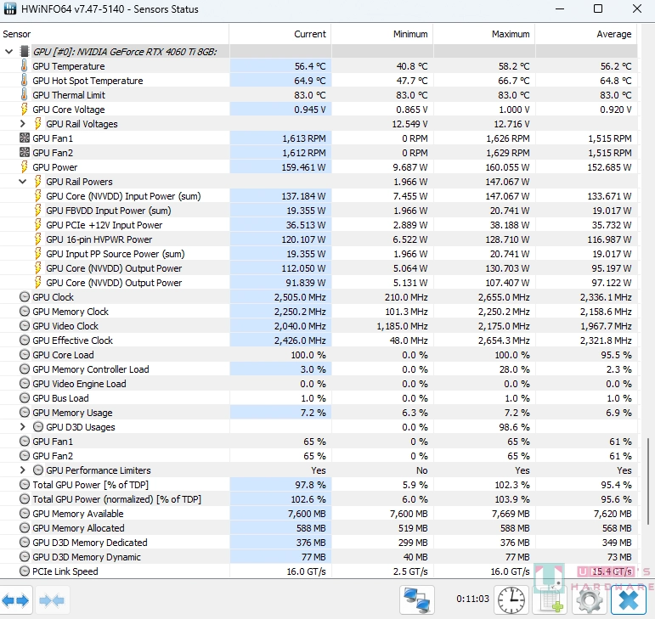Reset the elapsed time clock icon
Viewport: 655px width, 619px height.
click(511, 600)
